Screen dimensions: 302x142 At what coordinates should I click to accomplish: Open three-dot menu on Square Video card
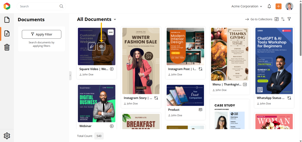(111, 32)
